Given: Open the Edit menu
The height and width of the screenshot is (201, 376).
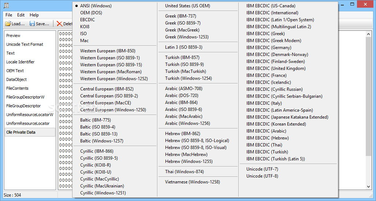Looking at the screenshot, I should [x=21, y=15].
